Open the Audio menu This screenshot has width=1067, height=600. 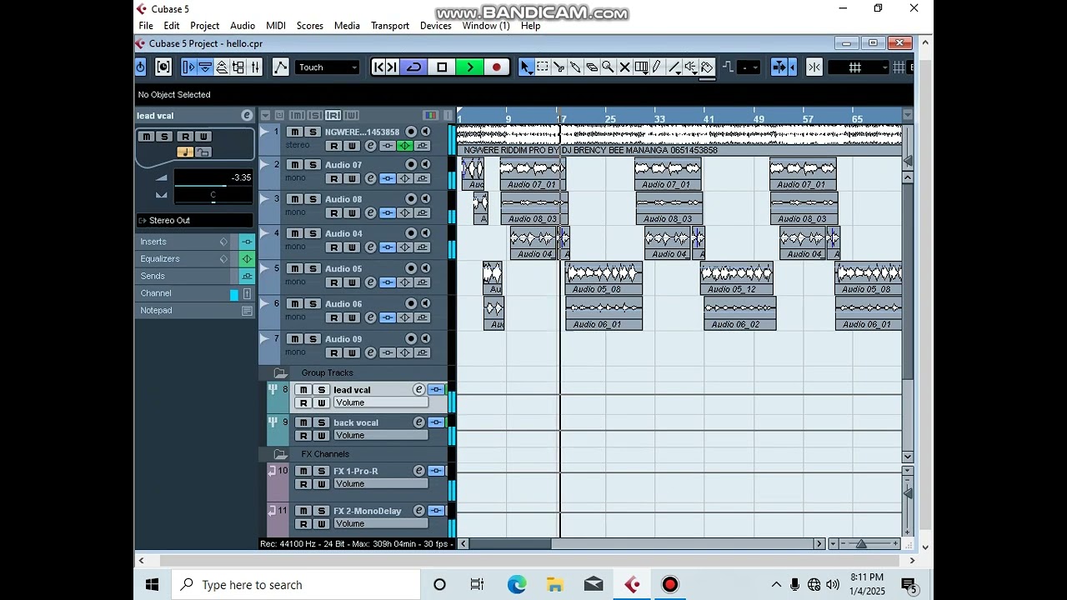click(243, 26)
